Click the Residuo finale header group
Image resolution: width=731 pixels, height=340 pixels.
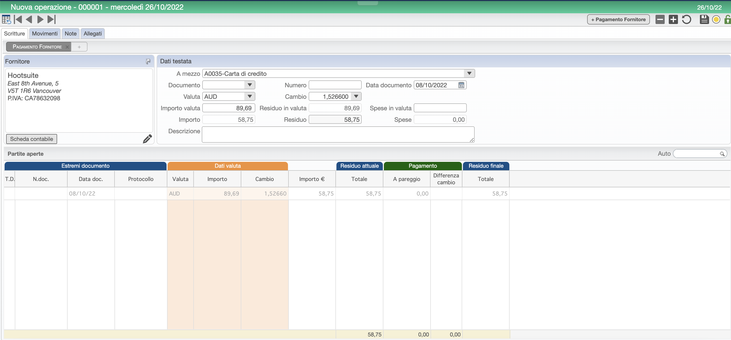pyautogui.click(x=486, y=166)
